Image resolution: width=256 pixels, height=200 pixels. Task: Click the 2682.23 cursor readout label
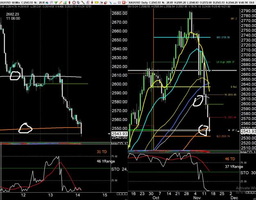pos(13,14)
